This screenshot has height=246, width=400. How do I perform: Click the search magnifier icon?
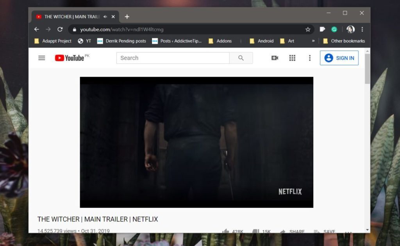point(241,58)
